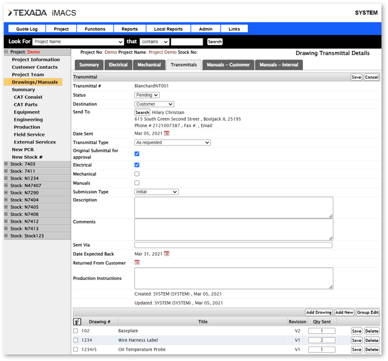Screen dimensions: 388x361
Task: Click the select-all icon in drawings table header
Action: coord(77,322)
